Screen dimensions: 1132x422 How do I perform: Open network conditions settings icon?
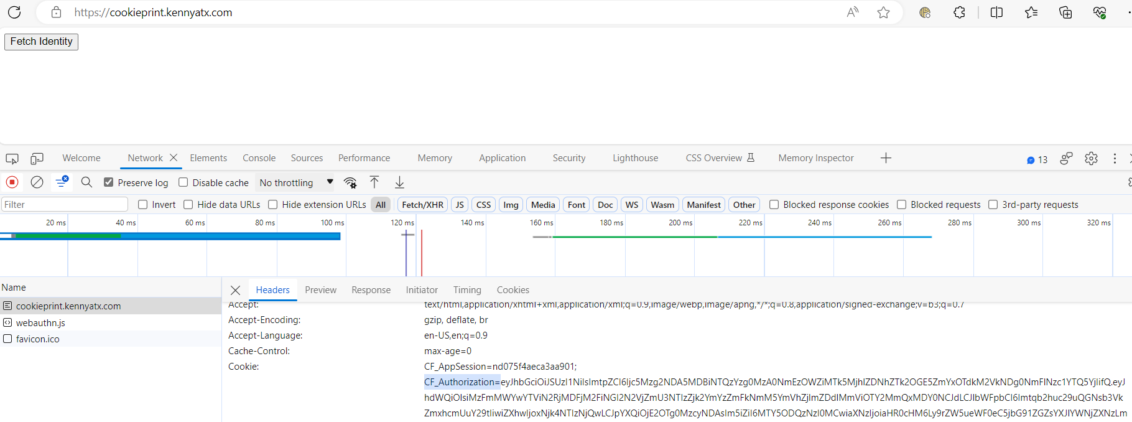coord(350,182)
